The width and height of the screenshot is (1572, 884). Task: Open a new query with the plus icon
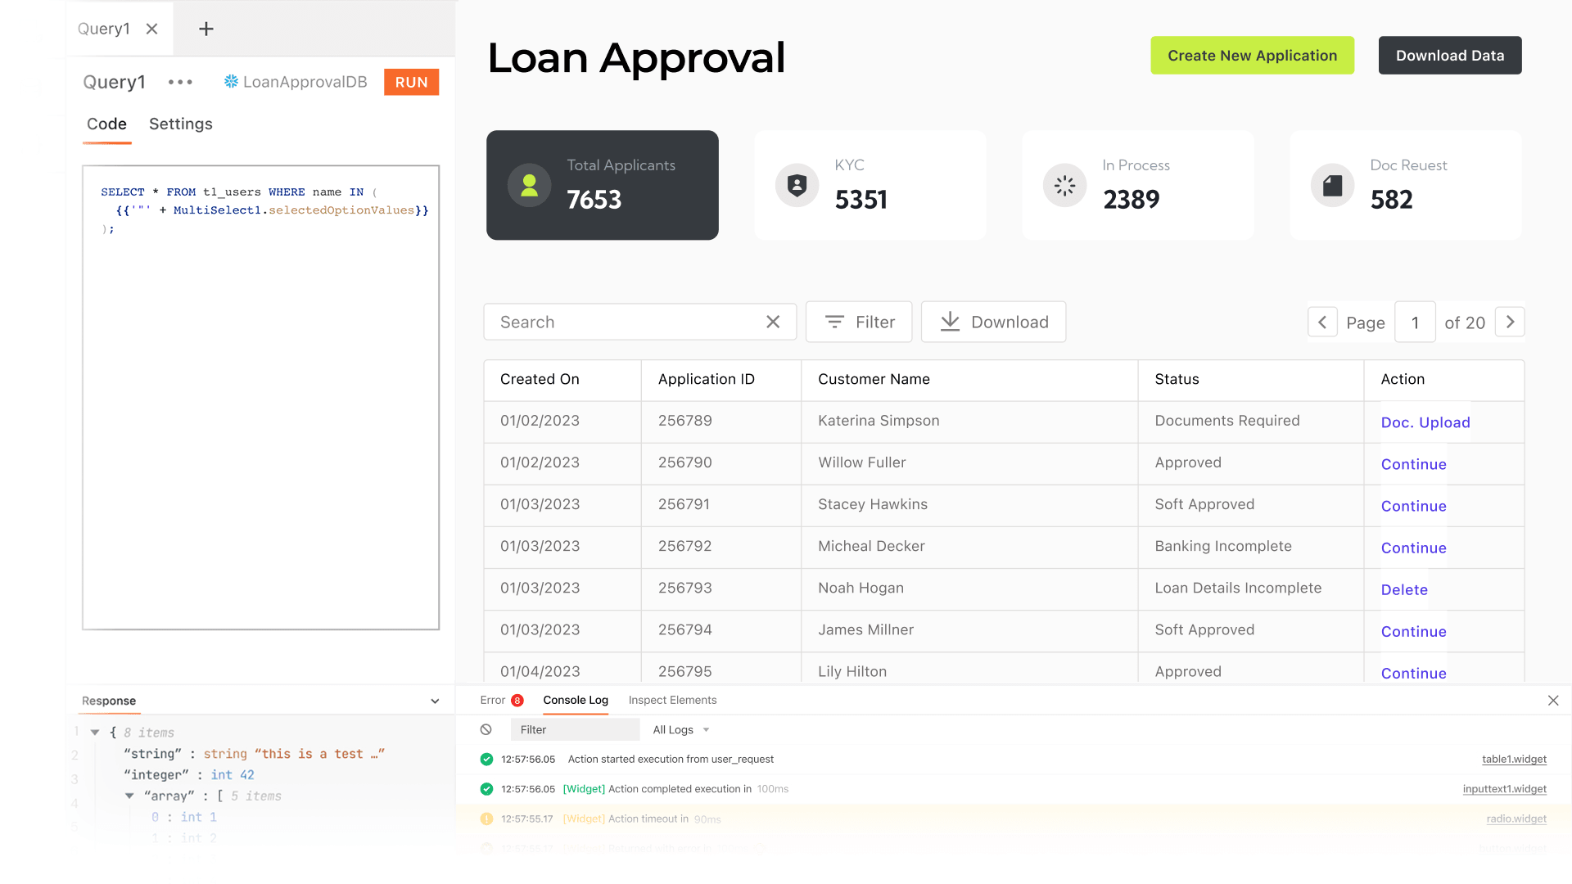click(205, 29)
